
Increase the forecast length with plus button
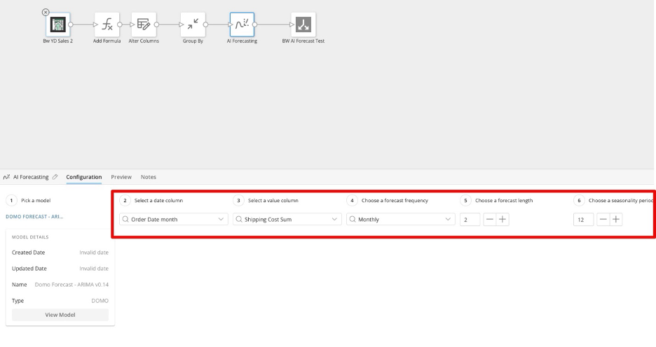click(x=503, y=219)
